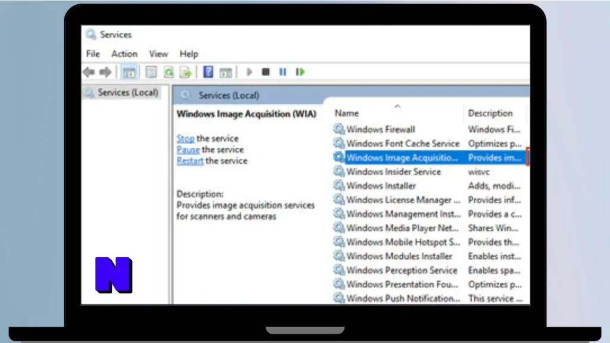Click the Restart the service link
Screen dimensions: 610x343
point(190,161)
